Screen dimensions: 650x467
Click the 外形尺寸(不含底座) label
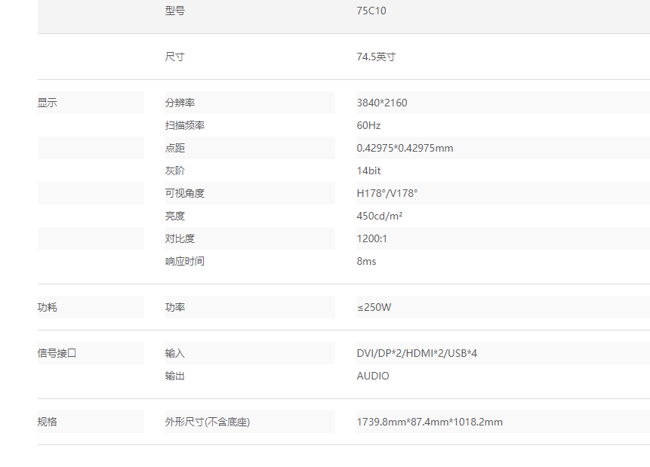tap(208, 422)
